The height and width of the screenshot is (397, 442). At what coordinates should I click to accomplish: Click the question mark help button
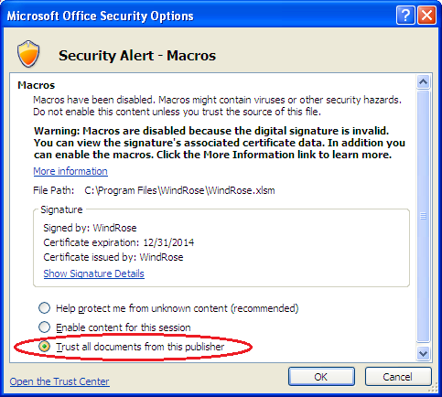405,15
